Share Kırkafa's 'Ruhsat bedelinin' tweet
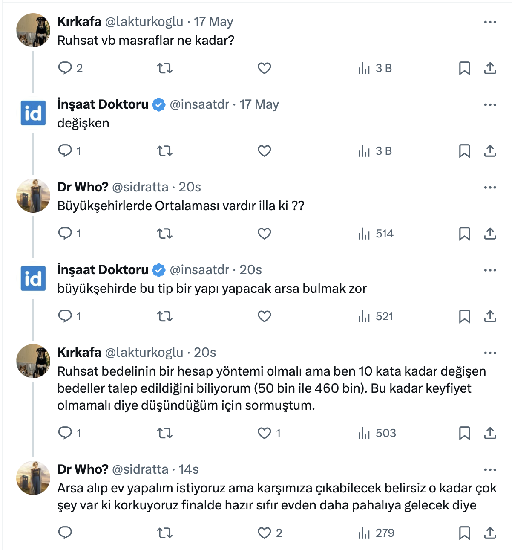Image resolution: width=512 pixels, height=550 pixels. click(490, 433)
